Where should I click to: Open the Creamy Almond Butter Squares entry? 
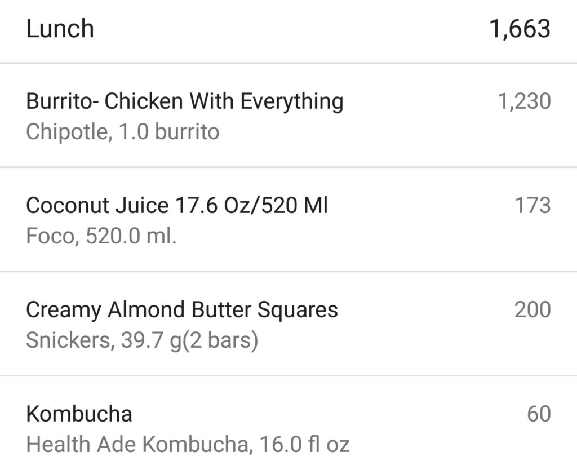[x=181, y=310]
